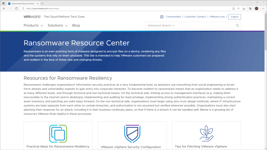Visit the VMware.com link
The height and width of the screenshot is (150, 267).
click(217, 17)
